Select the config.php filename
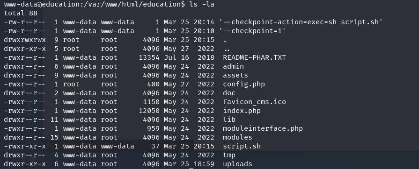Viewport: 419px width, 169px height. click(x=244, y=84)
